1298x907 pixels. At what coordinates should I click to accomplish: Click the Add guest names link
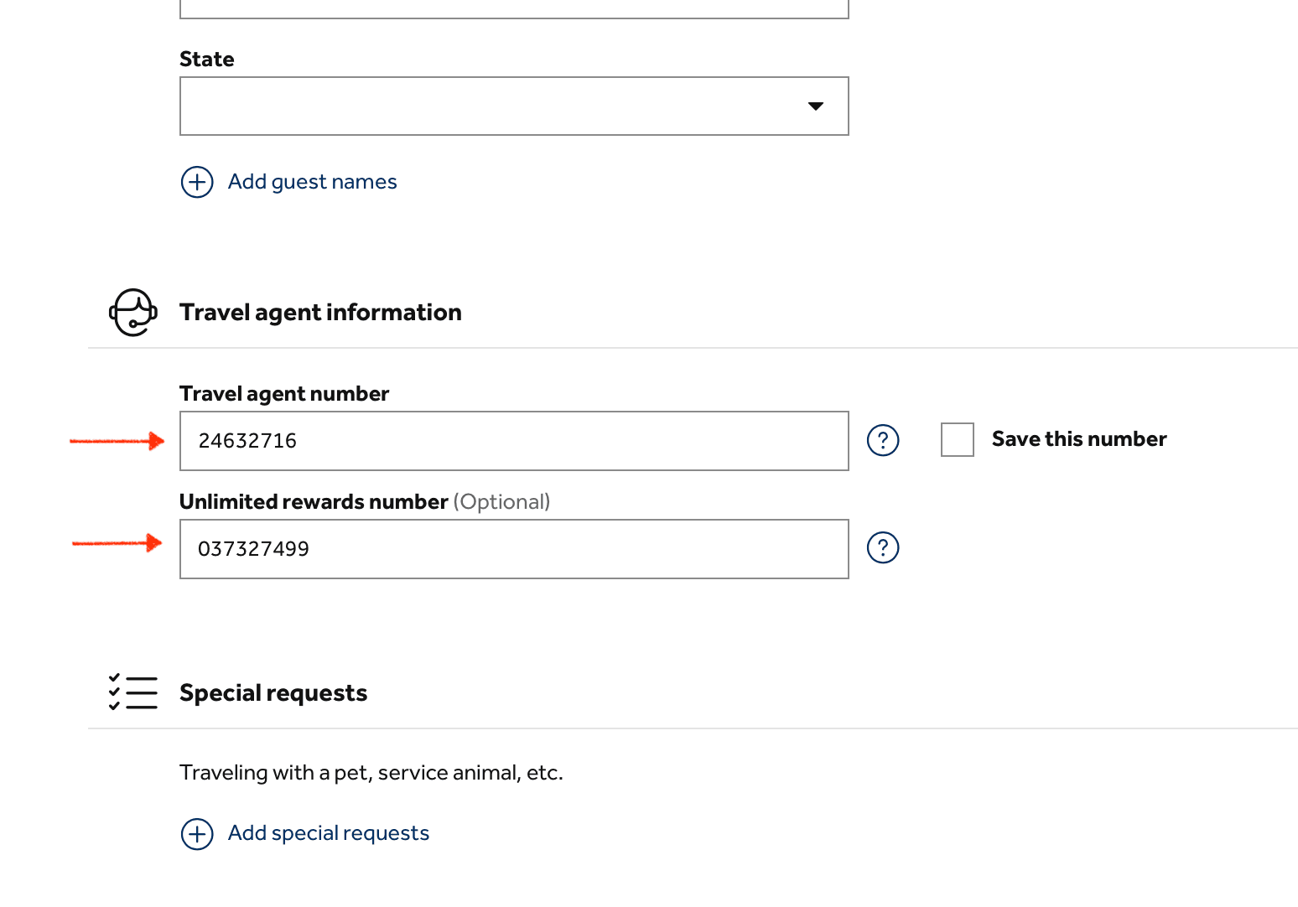(x=312, y=182)
